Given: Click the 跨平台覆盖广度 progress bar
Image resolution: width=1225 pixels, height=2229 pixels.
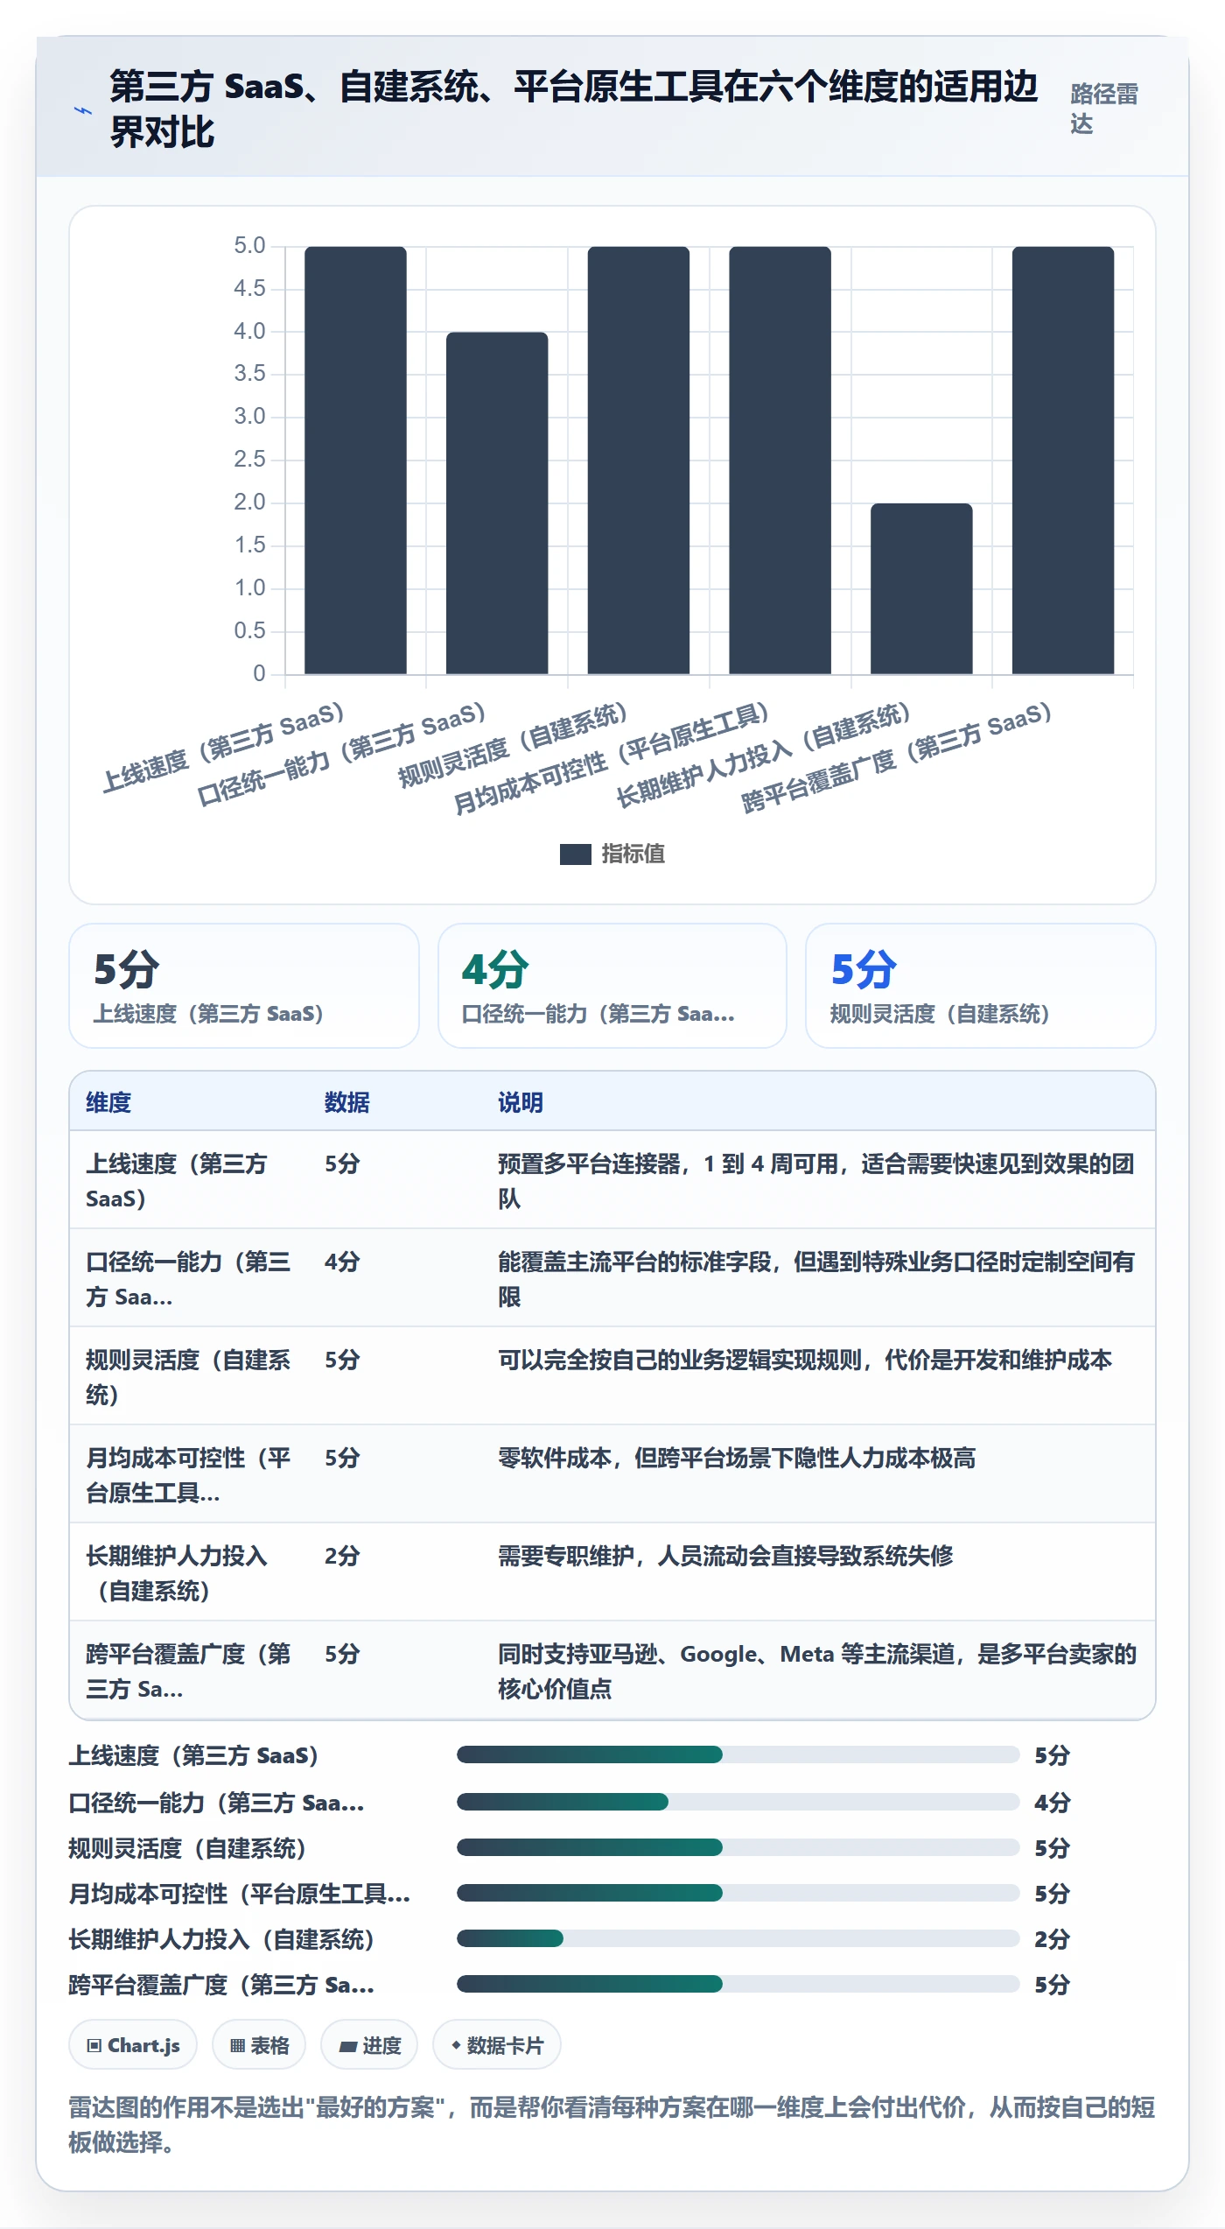Looking at the screenshot, I should pos(738,1984).
